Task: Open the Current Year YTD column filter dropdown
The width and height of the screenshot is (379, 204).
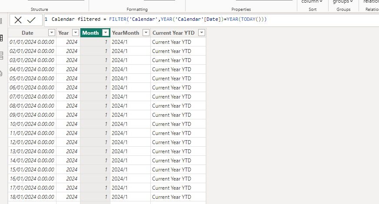Action: point(202,33)
